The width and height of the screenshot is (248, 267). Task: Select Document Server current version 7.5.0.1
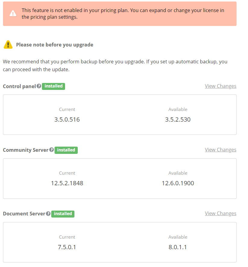[67, 247]
